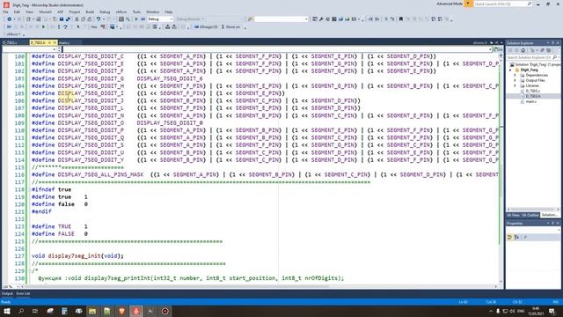
Task: Close the active D_7SEG.h tab
Action: (x=55, y=43)
